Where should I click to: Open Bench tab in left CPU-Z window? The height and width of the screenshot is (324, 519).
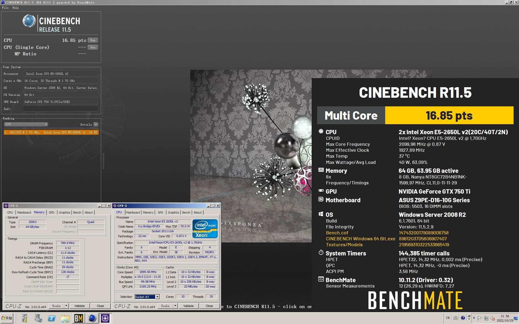[x=77, y=212]
